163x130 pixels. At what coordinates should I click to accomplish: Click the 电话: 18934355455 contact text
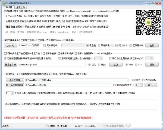pos(82,32)
